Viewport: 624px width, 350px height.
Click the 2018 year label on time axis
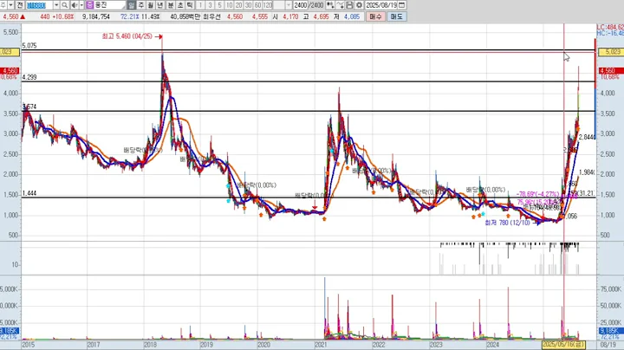151,345
